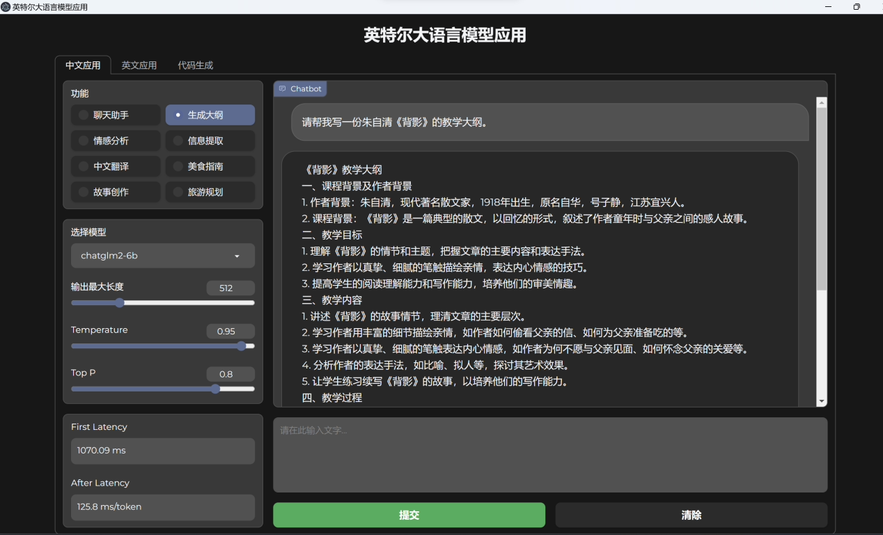Image resolution: width=883 pixels, height=535 pixels.
Task: Click the line 三、教学内容
Action: pyautogui.click(x=331, y=300)
